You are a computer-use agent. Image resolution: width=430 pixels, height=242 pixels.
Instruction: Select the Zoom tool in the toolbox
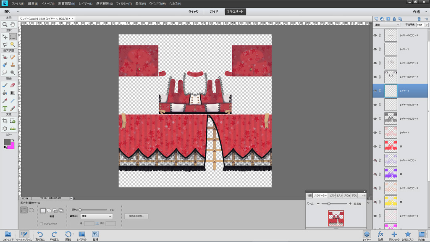(5, 24)
